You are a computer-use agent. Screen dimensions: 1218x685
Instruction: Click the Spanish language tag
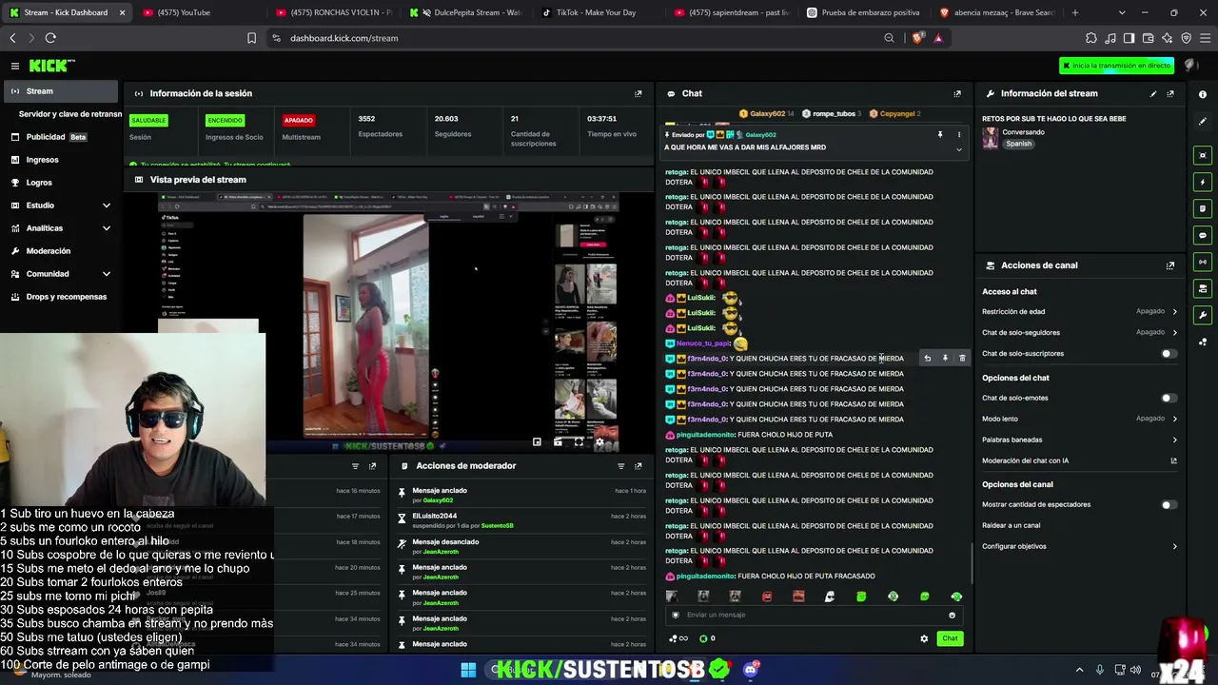[1018, 144]
